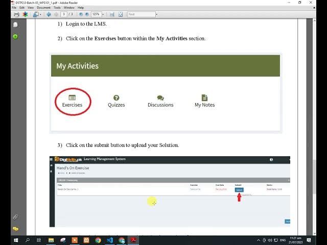Click the Quizzes question mark icon
The width and height of the screenshot is (327, 245).
pos(116,97)
